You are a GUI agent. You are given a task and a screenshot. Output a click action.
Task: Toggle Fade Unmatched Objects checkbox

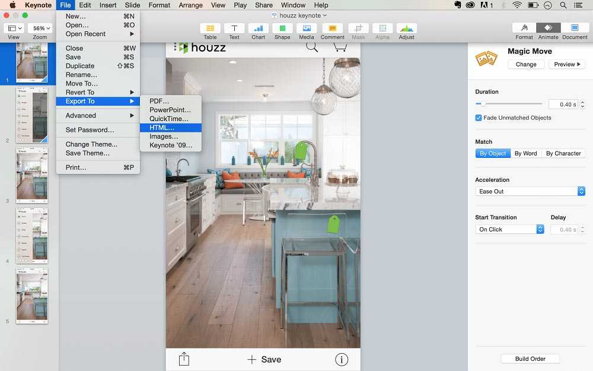point(479,118)
